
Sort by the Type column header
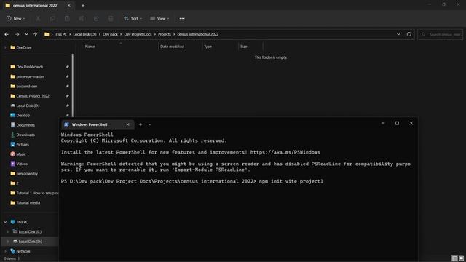tap(208, 47)
